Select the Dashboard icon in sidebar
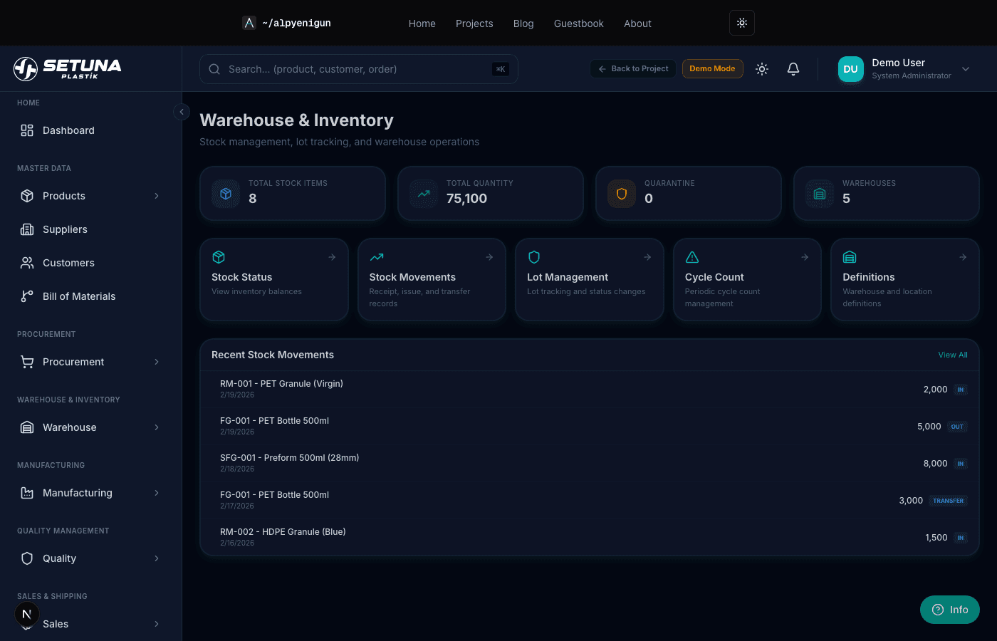Viewport: 997px width, 641px height. (27, 130)
